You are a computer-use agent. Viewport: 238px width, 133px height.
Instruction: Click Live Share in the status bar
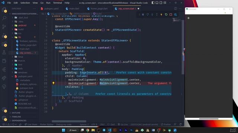tap(31, 125)
